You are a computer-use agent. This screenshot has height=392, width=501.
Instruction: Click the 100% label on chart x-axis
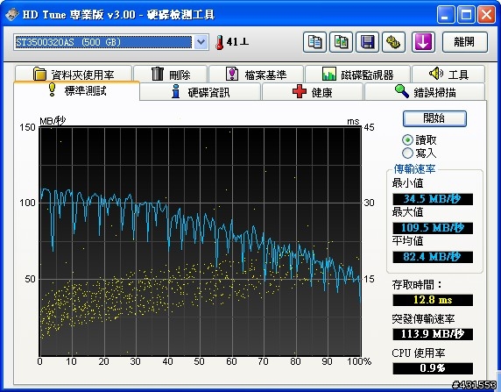coord(359,361)
